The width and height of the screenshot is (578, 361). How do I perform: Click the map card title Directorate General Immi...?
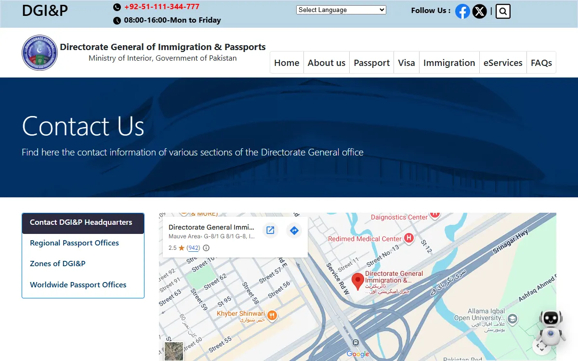(x=211, y=227)
